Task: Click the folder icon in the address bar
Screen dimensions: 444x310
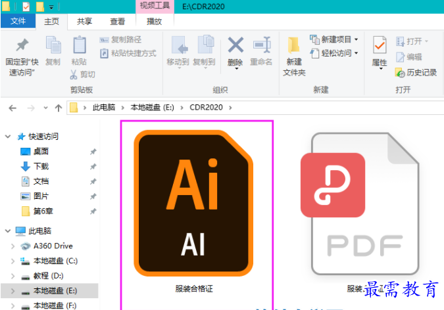Action: click(74, 108)
